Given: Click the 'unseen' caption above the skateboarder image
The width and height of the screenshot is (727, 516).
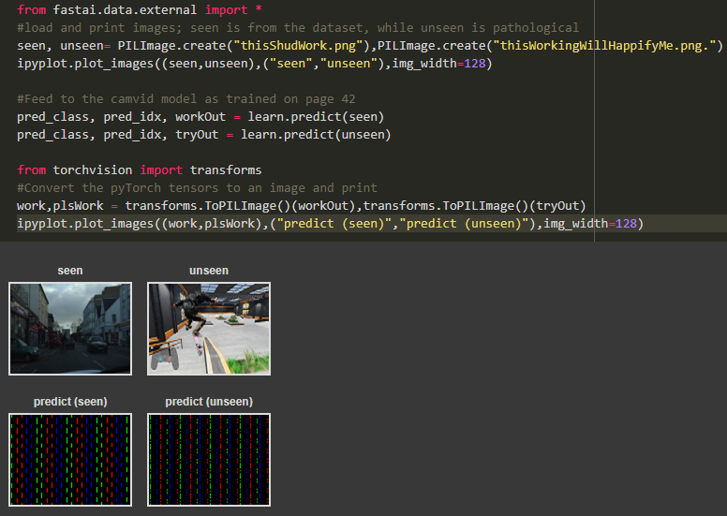Looking at the screenshot, I should [x=209, y=271].
